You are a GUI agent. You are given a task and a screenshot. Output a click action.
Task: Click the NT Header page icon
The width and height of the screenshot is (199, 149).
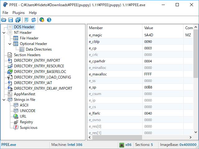click(10, 33)
